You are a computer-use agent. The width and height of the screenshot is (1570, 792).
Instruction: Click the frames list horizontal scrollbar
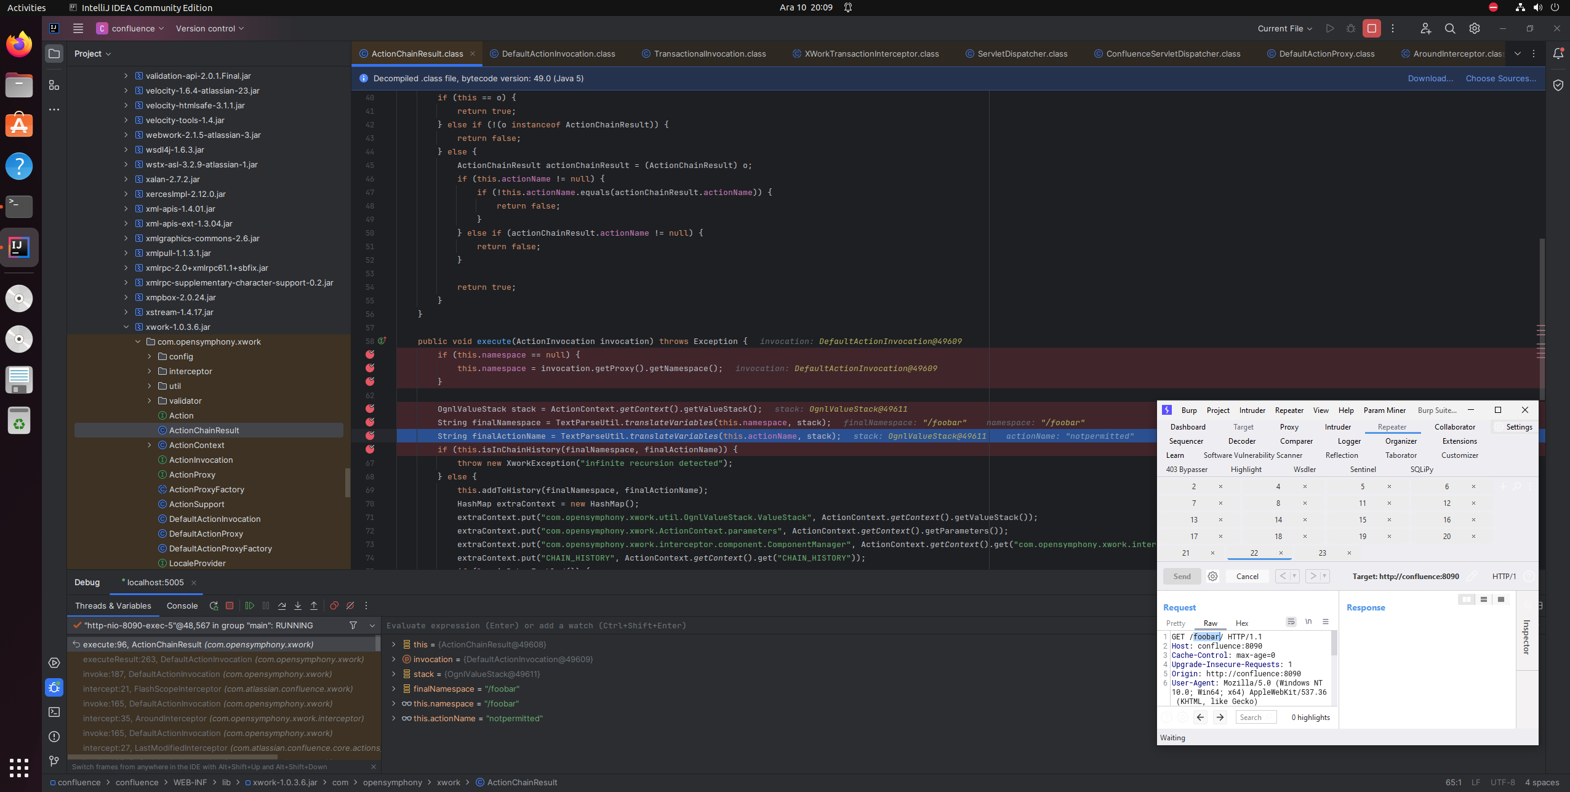[173, 758]
